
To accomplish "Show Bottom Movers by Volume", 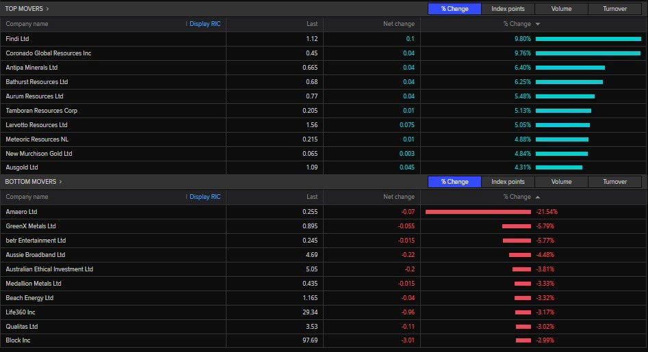I will 561,182.
